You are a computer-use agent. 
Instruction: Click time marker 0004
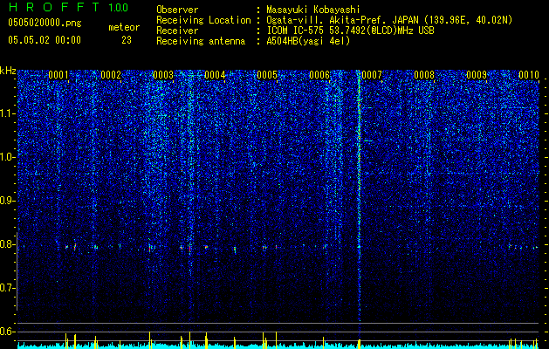point(215,75)
